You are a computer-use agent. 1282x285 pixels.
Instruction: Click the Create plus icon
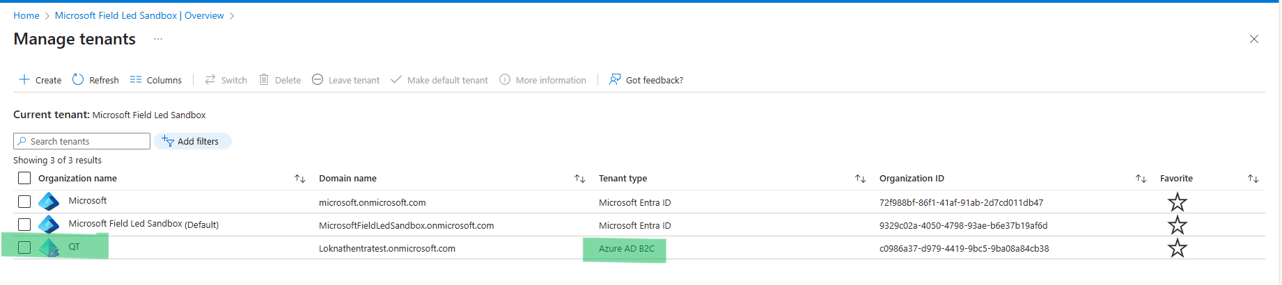tap(24, 79)
